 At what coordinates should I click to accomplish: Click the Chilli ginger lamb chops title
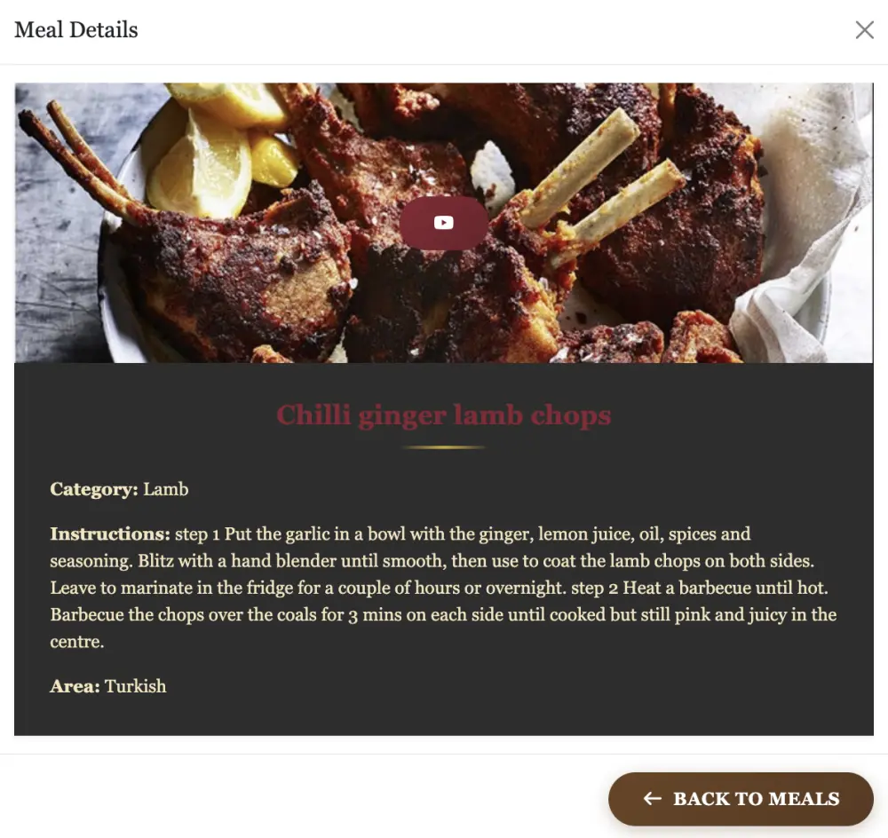pos(443,415)
